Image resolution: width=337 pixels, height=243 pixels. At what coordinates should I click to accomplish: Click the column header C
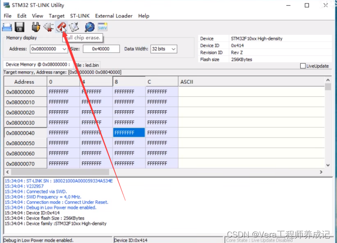click(x=162, y=82)
